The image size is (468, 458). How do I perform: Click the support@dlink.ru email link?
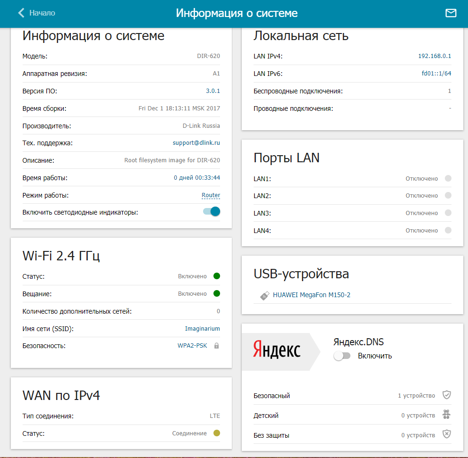click(196, 143)
